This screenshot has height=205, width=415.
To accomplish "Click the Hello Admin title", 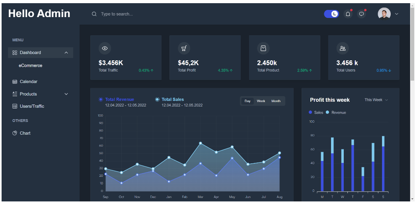I will click(x=39, y=14).
